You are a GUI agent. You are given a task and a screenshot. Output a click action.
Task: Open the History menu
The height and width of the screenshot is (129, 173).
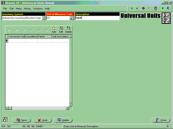[x=27, y=9]
